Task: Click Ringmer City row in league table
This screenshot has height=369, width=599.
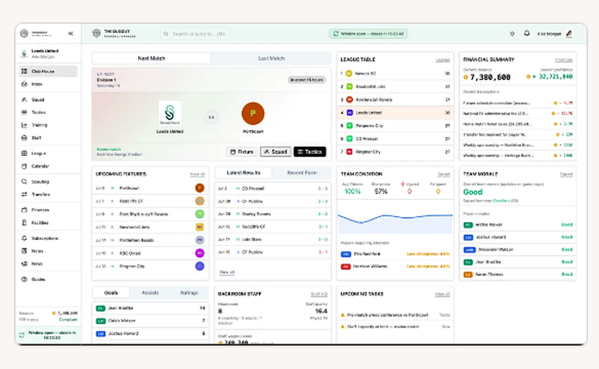Action: [x=395, y=152]
